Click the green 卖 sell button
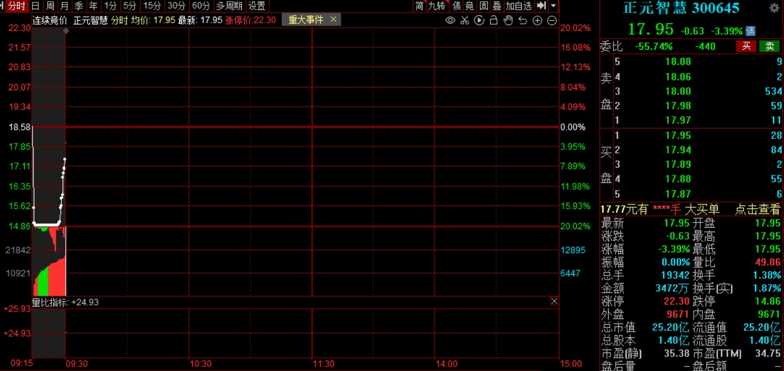 (x=770, y=46)
